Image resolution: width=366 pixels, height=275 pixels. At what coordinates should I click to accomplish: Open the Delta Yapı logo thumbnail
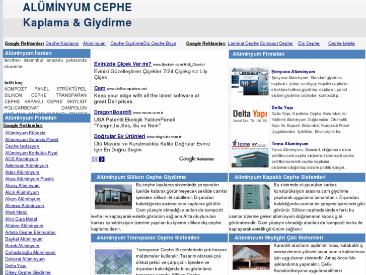tap(250, 117)
